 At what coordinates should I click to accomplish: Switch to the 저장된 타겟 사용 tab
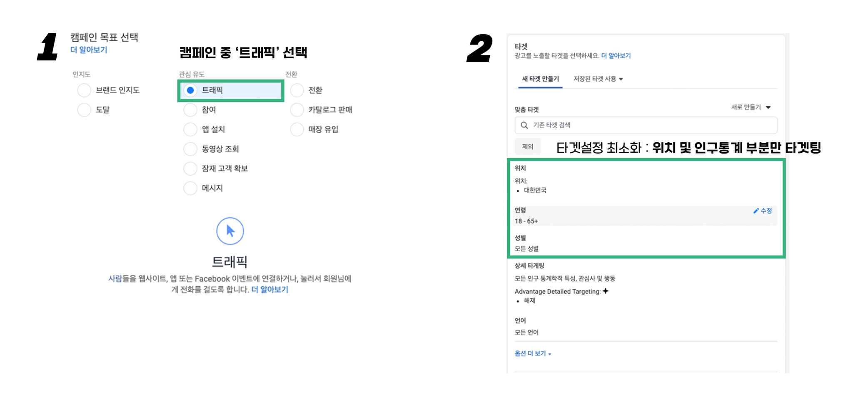point(594,79)
